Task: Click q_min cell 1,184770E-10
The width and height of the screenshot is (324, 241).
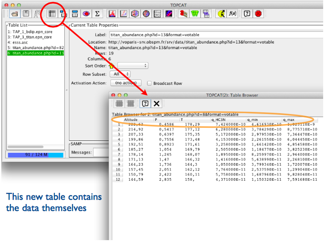Action: 266,149
